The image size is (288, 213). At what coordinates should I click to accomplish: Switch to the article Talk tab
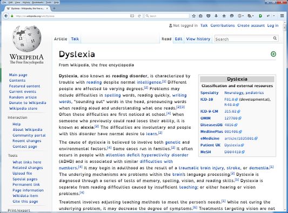[x=75, y=39]
